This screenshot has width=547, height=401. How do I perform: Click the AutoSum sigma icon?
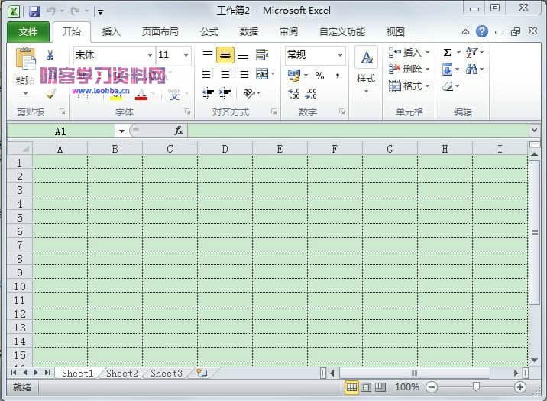pyautogui.click(x=447, y=52)
